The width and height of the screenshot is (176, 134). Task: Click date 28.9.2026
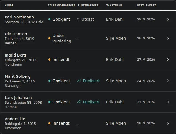[x=146, y=38]
